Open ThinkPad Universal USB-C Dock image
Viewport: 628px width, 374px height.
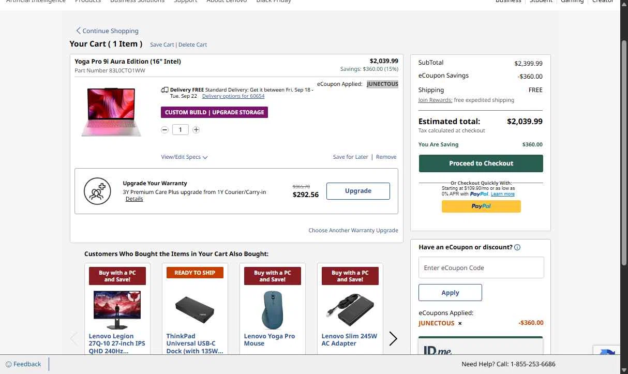[195, 309]
